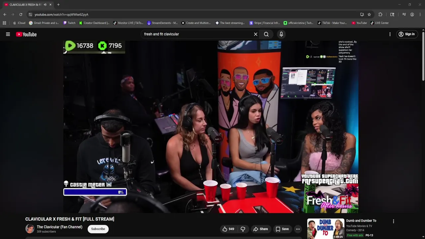Viewport: 425px width, 239px height.
Task: Go back in browser history
Action: [5, 15]
